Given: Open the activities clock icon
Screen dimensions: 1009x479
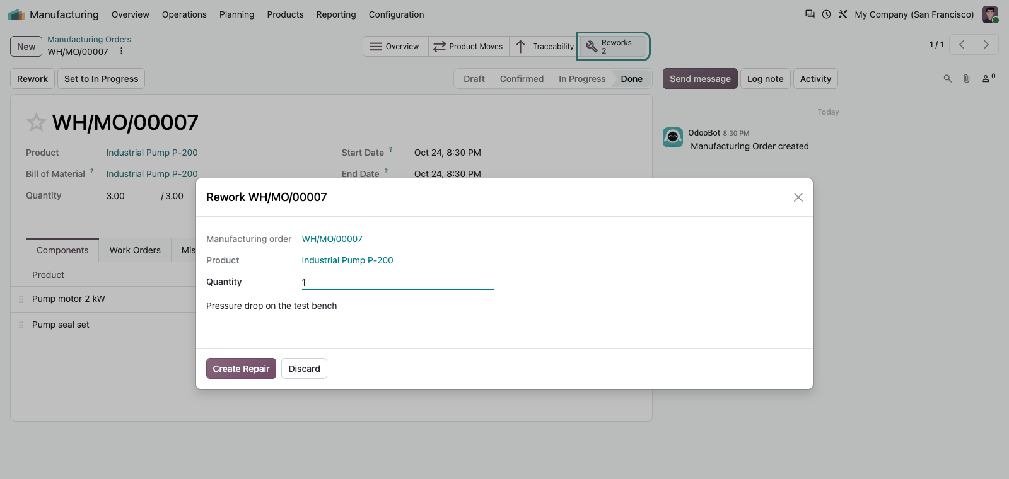Looking at the screenshot, I should point(826,14).
